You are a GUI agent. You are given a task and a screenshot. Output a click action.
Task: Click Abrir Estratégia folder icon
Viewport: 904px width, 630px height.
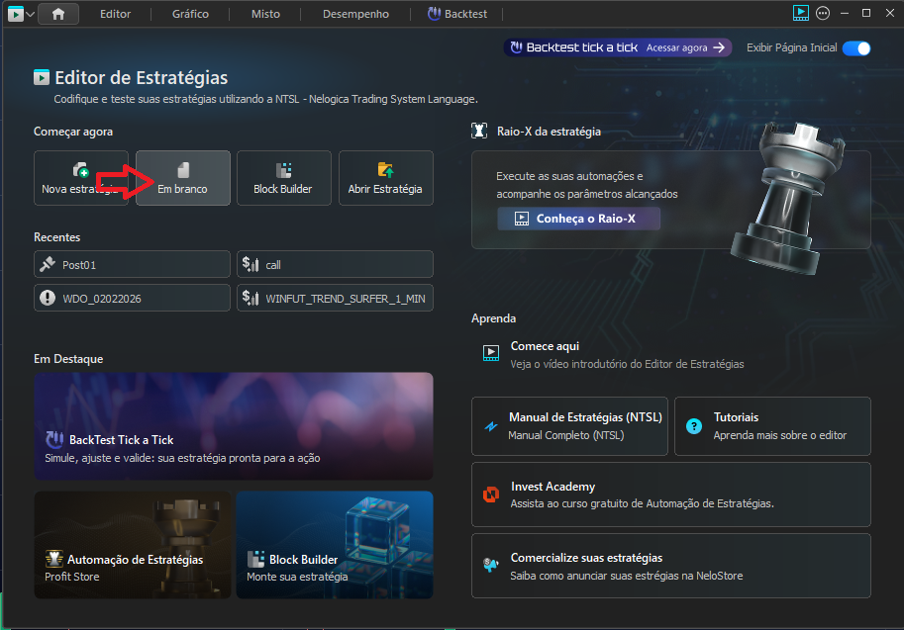pos(385,170)
